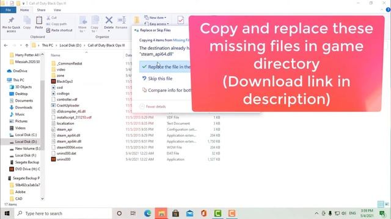Open Microsoft Store from taskbar
Viewport: 391px width, 219px height.
[175, 214]
